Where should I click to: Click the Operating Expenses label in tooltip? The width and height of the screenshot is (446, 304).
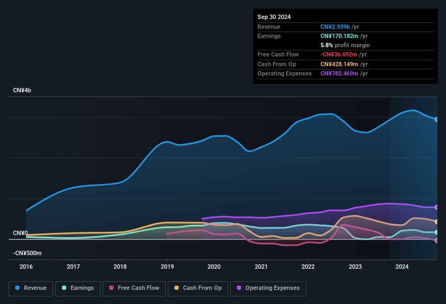pos(285,74)
